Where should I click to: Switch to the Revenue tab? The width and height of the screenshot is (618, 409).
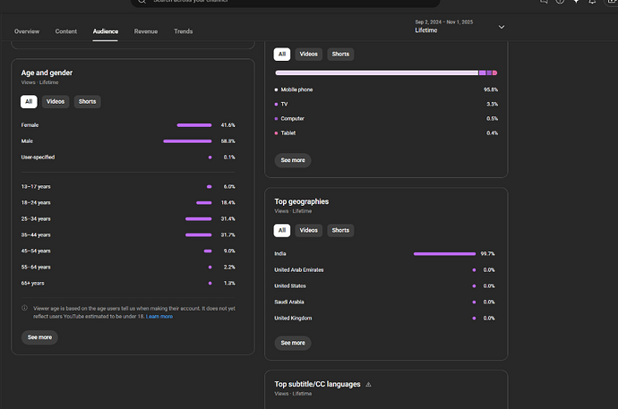pyautogui.click(x=146, y=31)
